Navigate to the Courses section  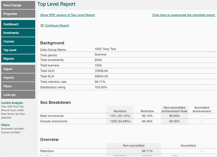(x=18, y=41)
